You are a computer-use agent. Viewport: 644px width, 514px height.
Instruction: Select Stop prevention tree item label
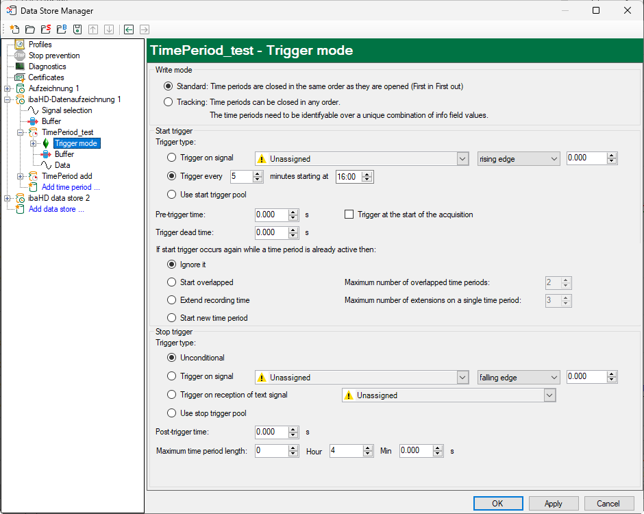(54, 56)
